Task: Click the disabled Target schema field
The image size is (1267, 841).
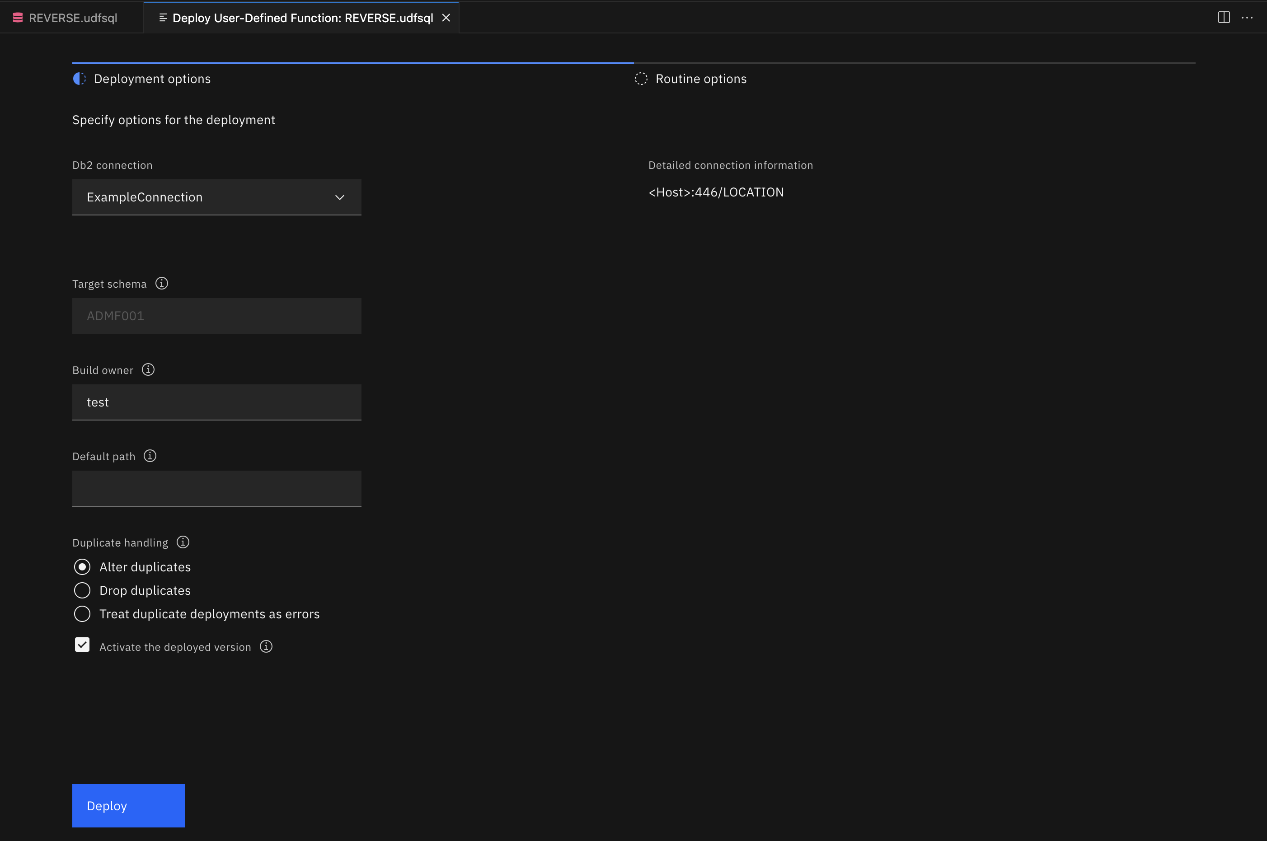Action: coord(217,316)
